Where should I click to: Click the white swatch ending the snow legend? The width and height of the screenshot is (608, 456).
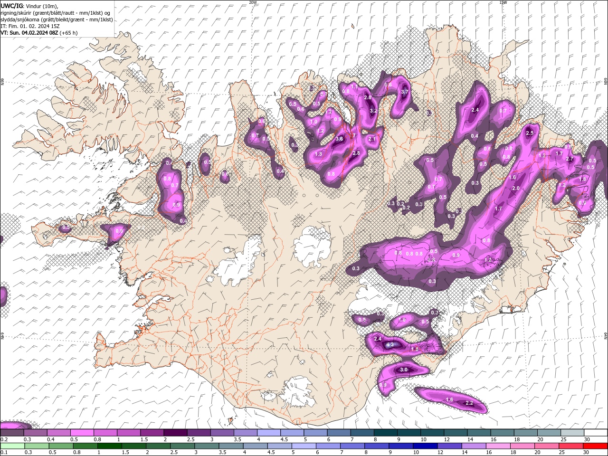(596, 433)
